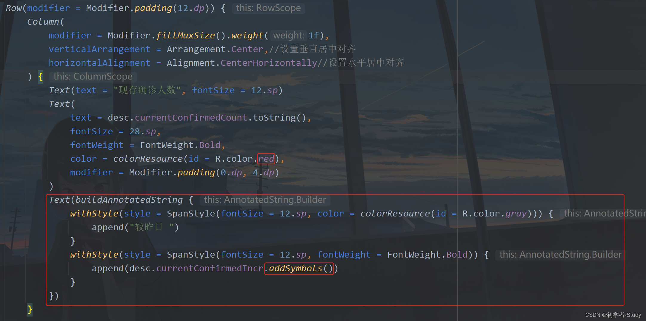Click the R.color.gray reference
This screenshot has width=646, height=321.
coord(495,214)
